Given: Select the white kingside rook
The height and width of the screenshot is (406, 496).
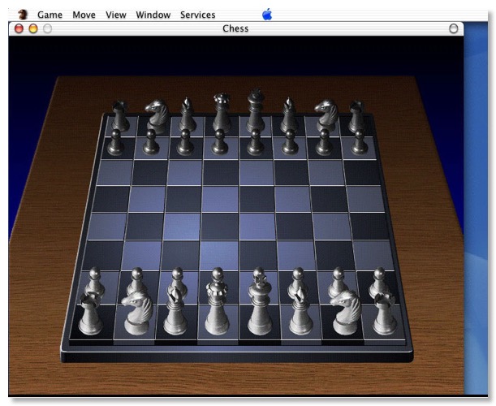Looking at the screenshot, I should [x=385, y=313].
